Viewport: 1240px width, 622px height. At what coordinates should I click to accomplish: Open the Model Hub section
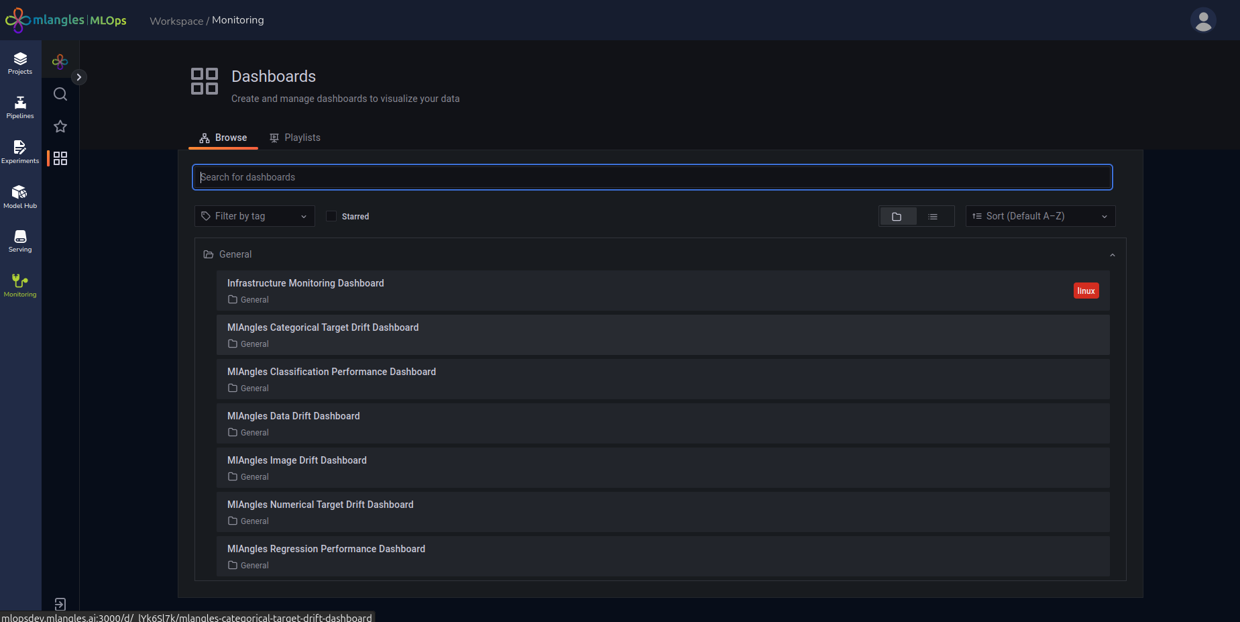pos(20,197)
